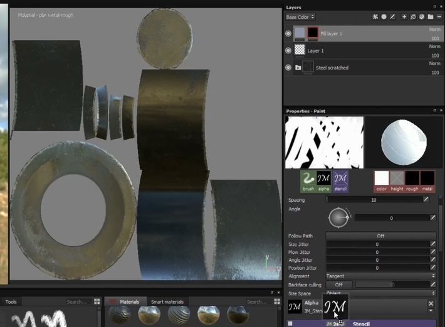Image resolution: width=445 pixels, height=327 pixels.
Task: Click the add mask circle icon
Action: [384, 17]
